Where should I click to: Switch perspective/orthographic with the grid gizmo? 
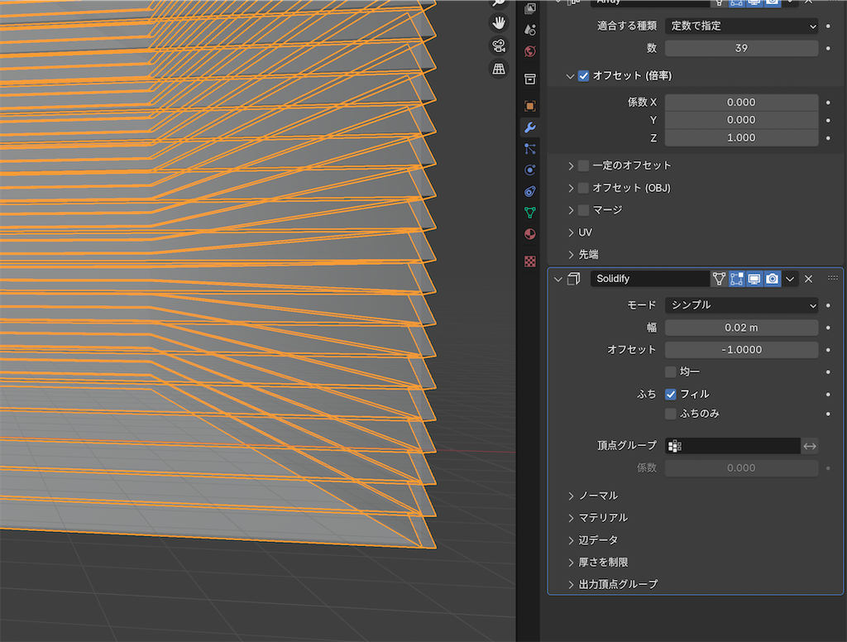[499, 69]
